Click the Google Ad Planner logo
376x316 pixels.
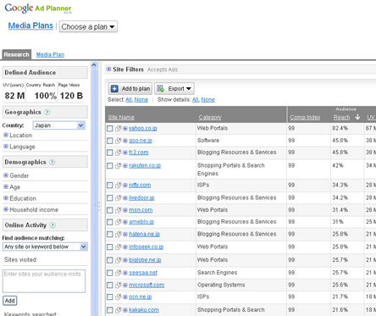pyautogui.click(x=38, y=8)
